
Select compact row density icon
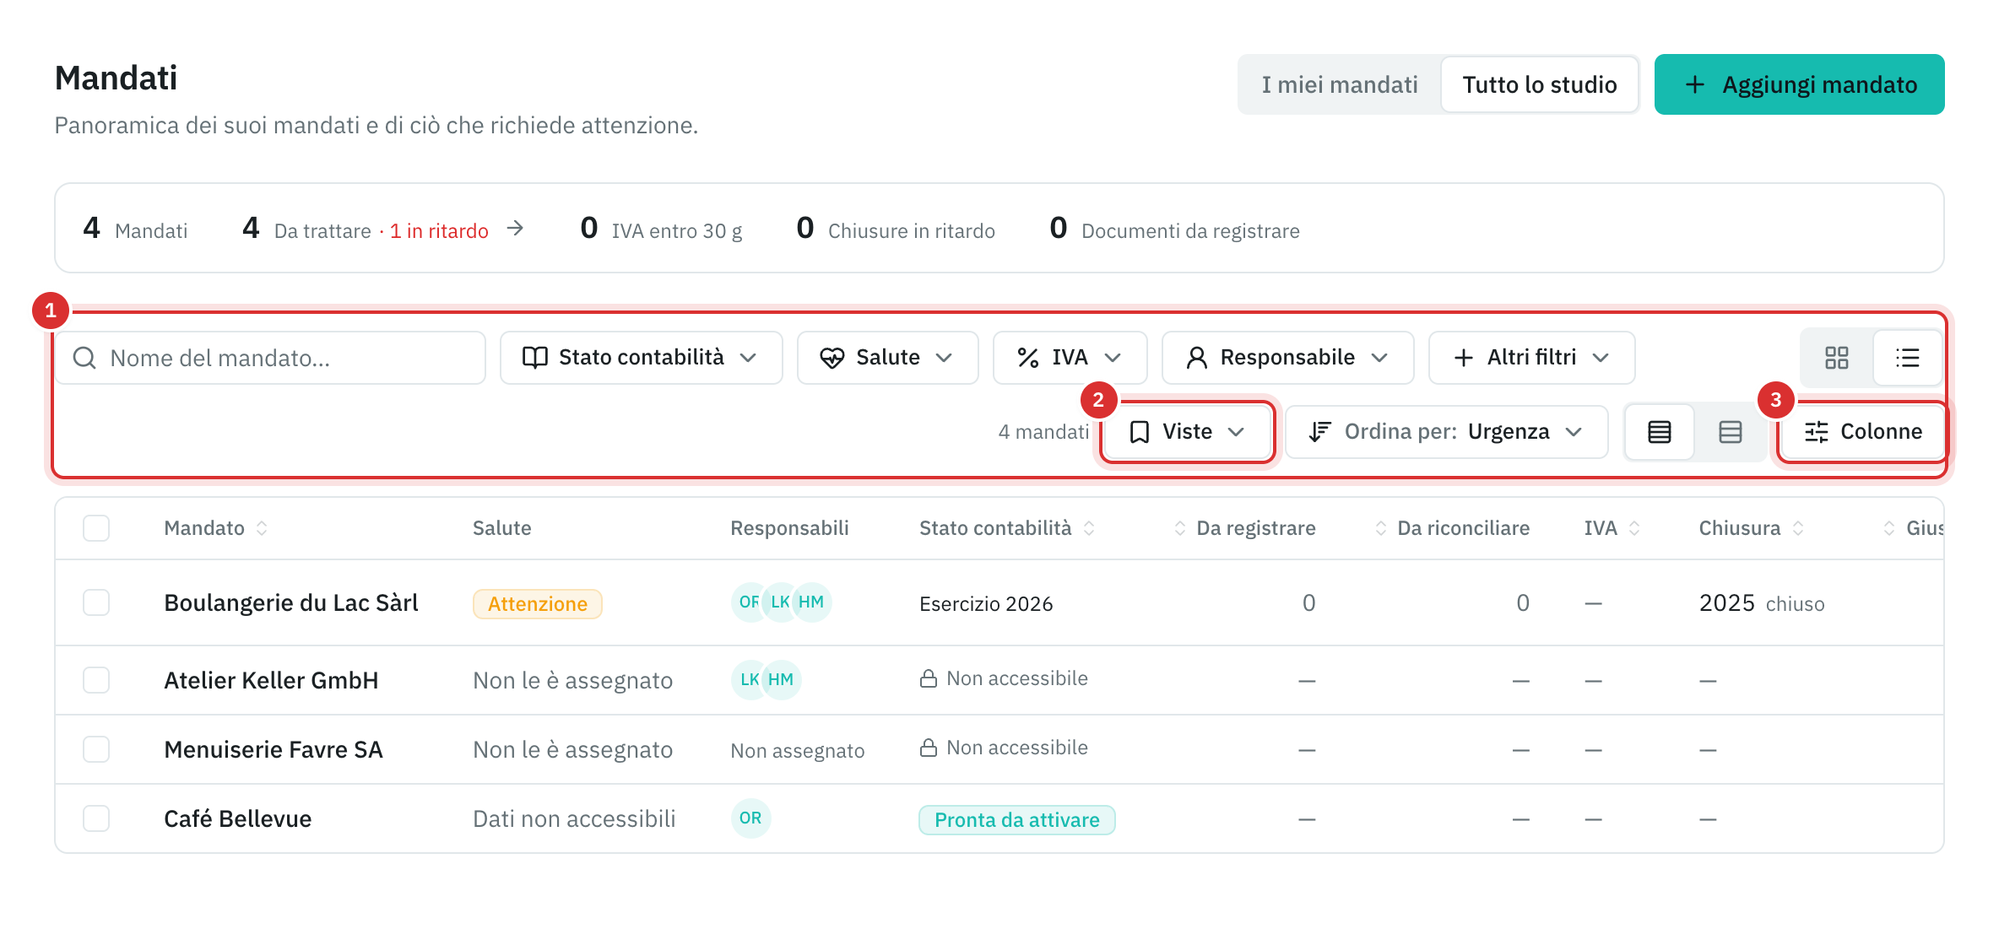1659,432
